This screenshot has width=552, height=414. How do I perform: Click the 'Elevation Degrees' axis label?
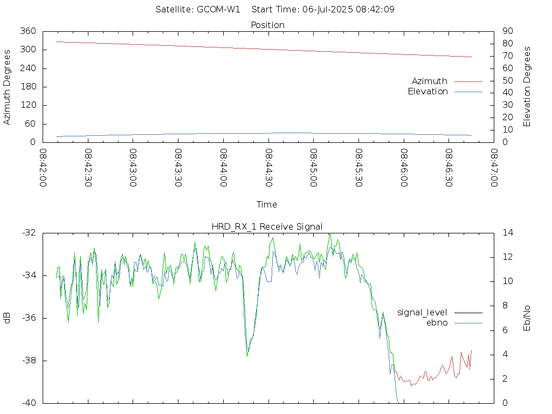(527, 87)
